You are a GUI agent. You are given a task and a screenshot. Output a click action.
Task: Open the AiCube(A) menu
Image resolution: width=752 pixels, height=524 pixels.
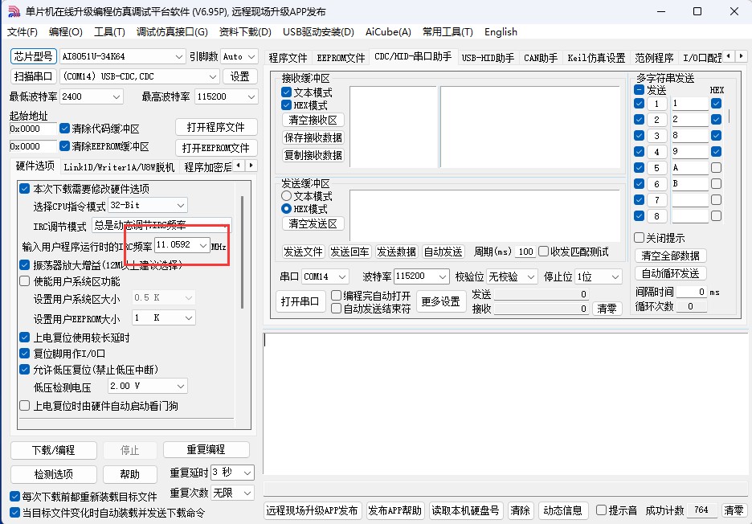click(388, 31)
